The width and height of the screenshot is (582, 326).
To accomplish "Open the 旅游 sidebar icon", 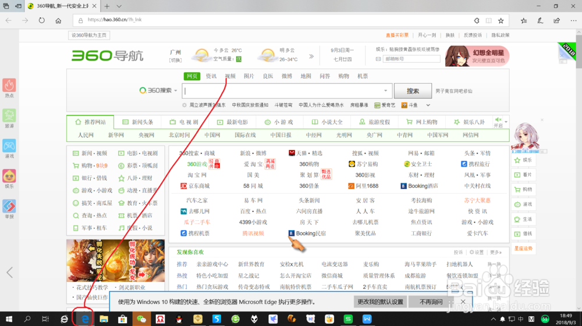I will (9, 119).
